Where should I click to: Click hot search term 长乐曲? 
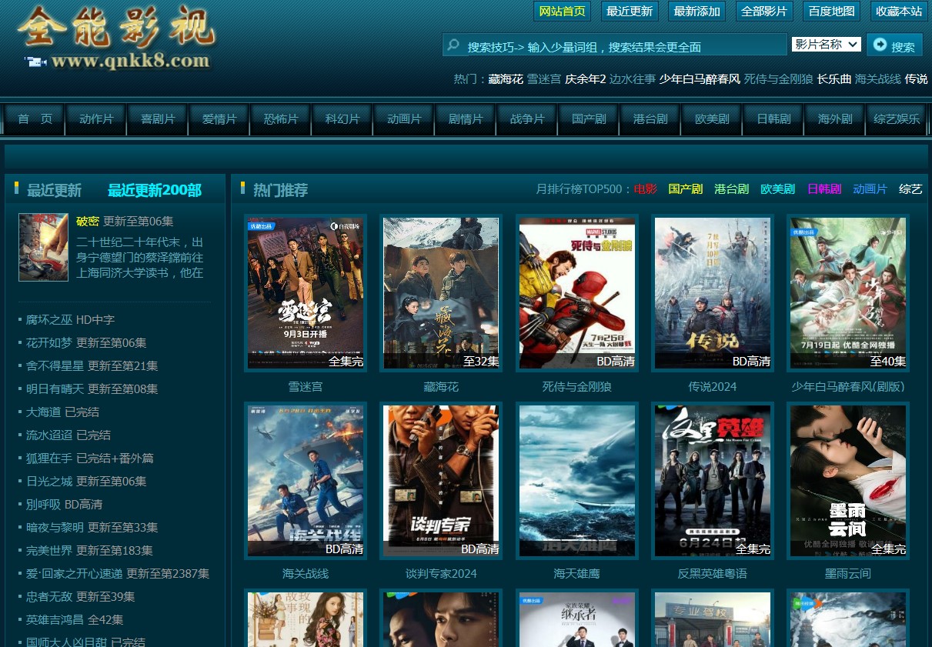(x=834, y=79)
